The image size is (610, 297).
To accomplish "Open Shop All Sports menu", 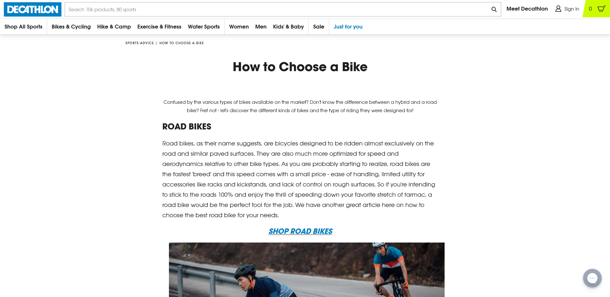I will pyautogui.click(x=23, y=27).
